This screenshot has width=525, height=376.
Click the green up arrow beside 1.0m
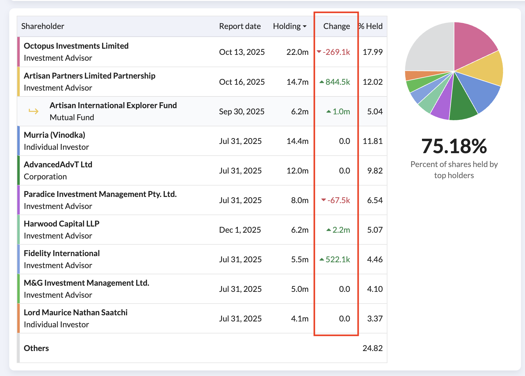[329, 111]
